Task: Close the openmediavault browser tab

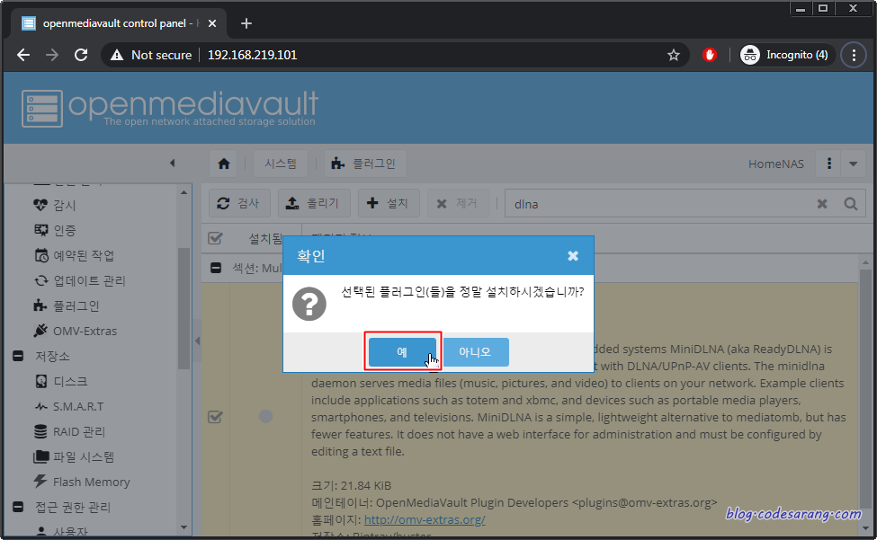Action: pos(212,23)
